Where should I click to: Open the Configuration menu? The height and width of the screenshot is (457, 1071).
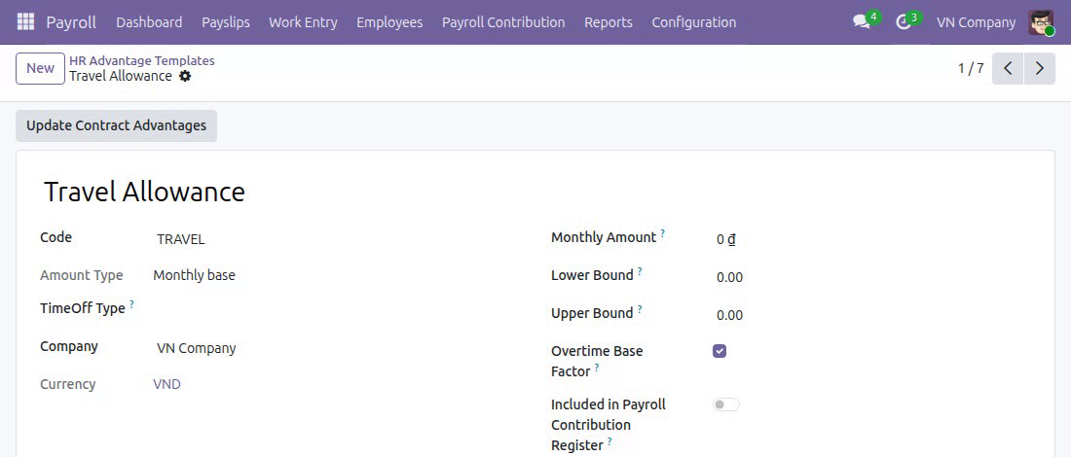click(x=694, y=22)
